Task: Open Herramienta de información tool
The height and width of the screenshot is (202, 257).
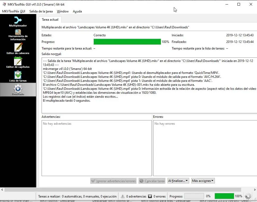Action: pyautogui.click(x=18, y=35)
